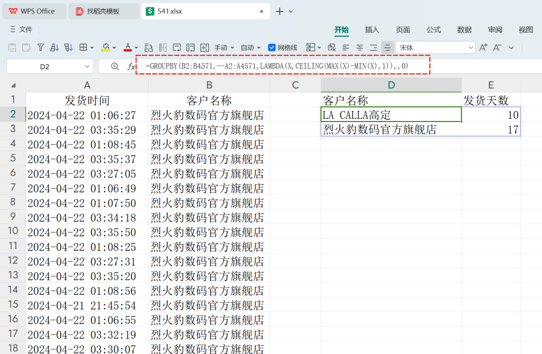The width and height of the screenshot is (542, 354).
Task: Open the fill color dropdown arrow
Action: (x=114, y=48)
